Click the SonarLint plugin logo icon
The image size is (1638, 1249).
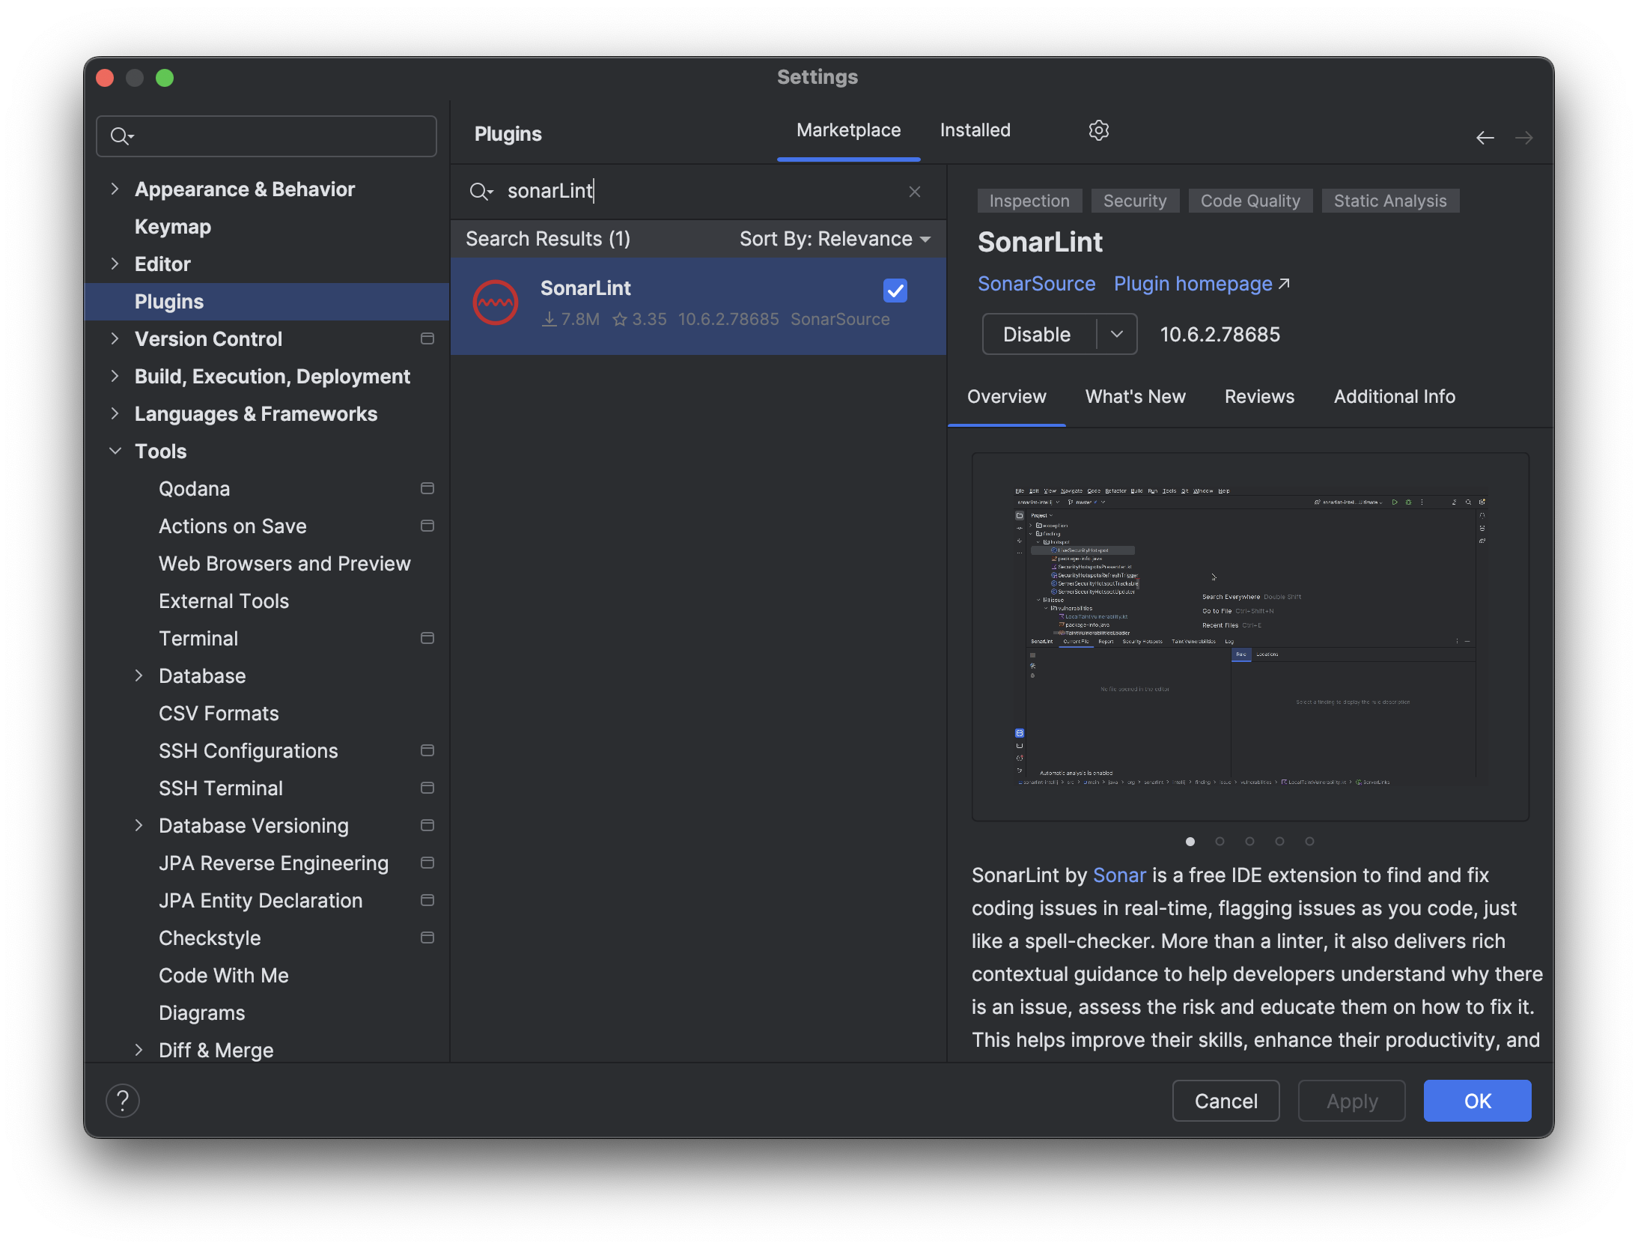click(495, 303)
